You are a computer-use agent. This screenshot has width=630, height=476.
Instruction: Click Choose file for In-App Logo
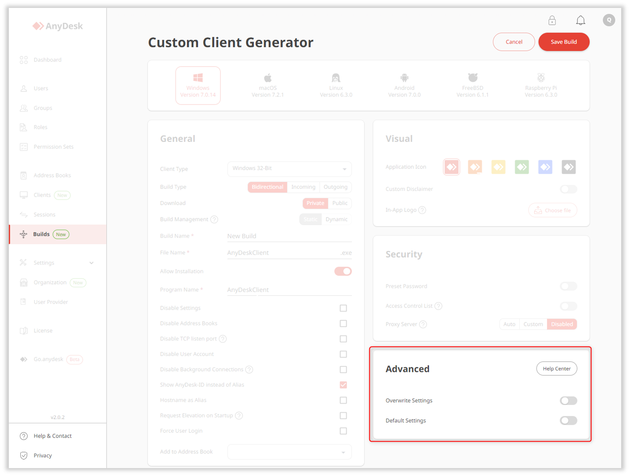[x=552, y=210]
